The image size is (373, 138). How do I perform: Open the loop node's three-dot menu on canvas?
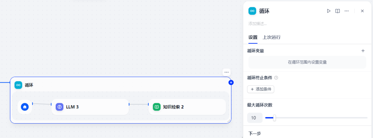click(227, 72)
